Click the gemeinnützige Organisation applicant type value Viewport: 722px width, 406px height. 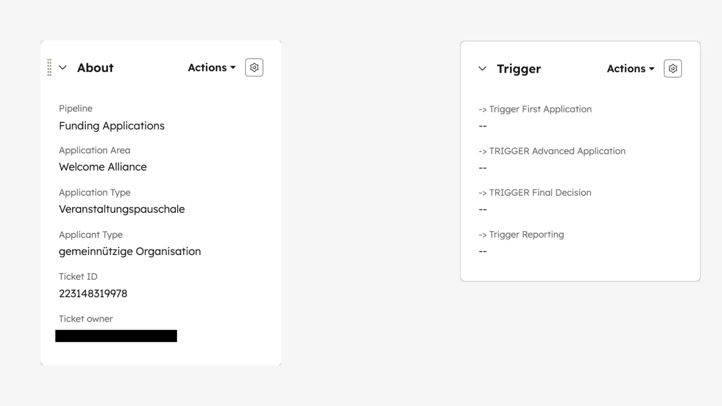tap(130, 251)
